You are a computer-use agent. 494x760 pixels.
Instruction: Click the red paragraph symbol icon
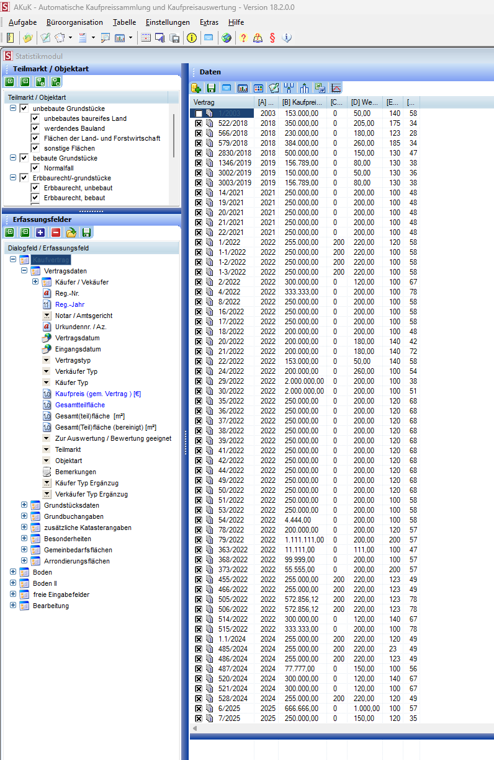(x=272, y=38)
